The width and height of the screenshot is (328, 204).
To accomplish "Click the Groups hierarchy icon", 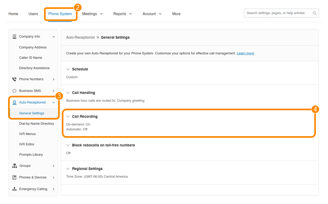I will point(15,166).
